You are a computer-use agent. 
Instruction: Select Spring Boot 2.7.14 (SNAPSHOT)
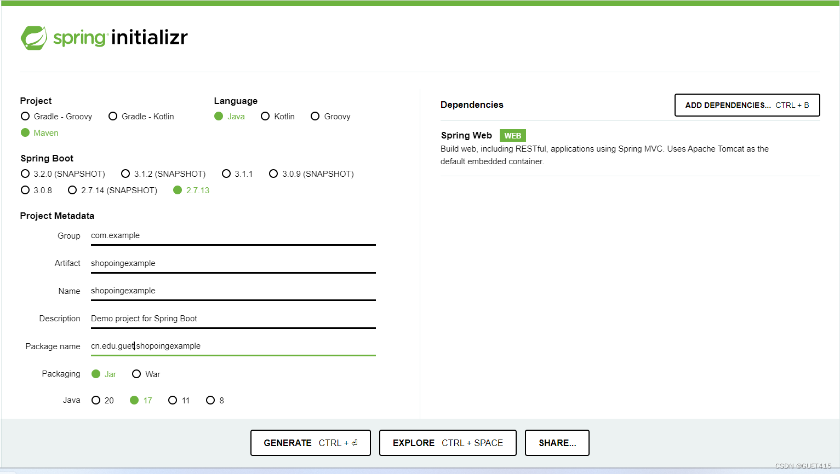(x=112, y=190)
